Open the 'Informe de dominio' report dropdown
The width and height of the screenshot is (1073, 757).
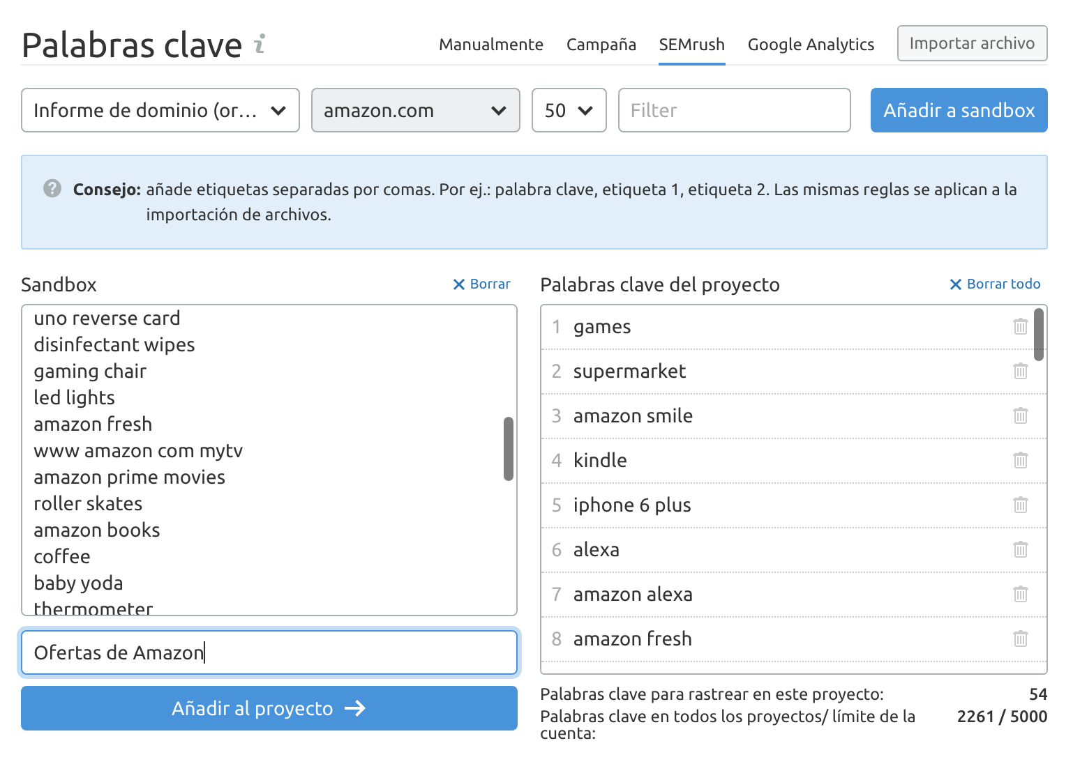coord(160,110)
